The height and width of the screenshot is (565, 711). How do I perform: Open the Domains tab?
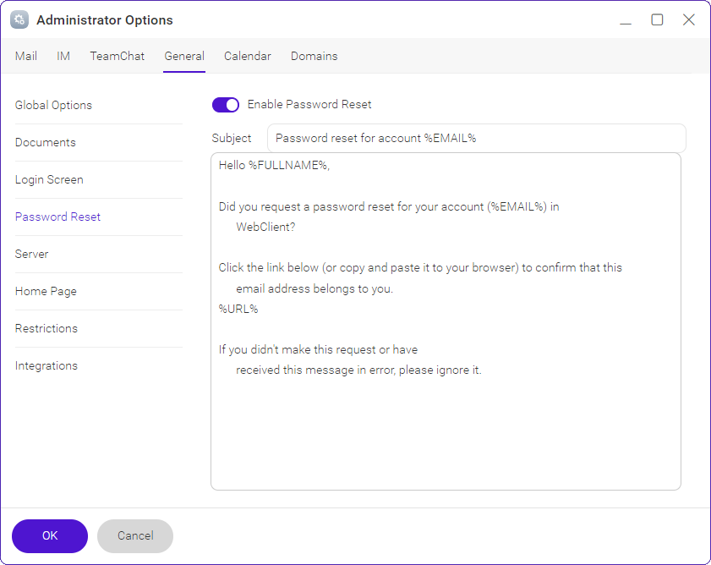pyautogui.click(x=314, y=56)
